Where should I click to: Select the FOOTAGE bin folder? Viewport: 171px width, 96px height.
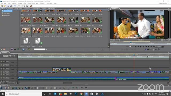[x=6, y=13]
